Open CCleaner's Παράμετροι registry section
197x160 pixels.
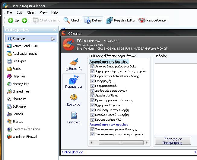tap(74, 82)
